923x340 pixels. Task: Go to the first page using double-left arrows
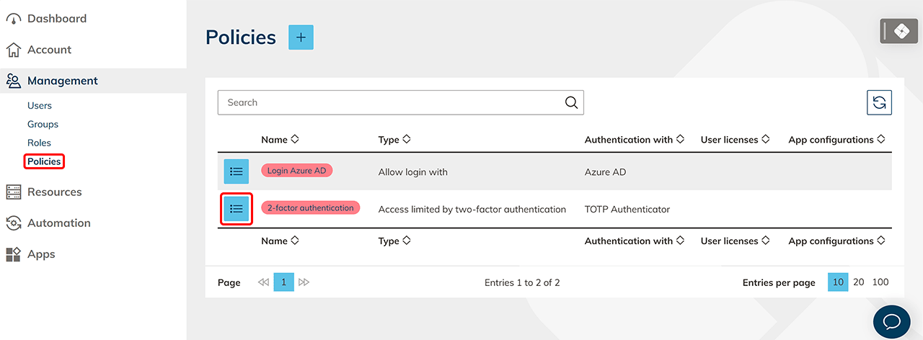pos(263,282)
